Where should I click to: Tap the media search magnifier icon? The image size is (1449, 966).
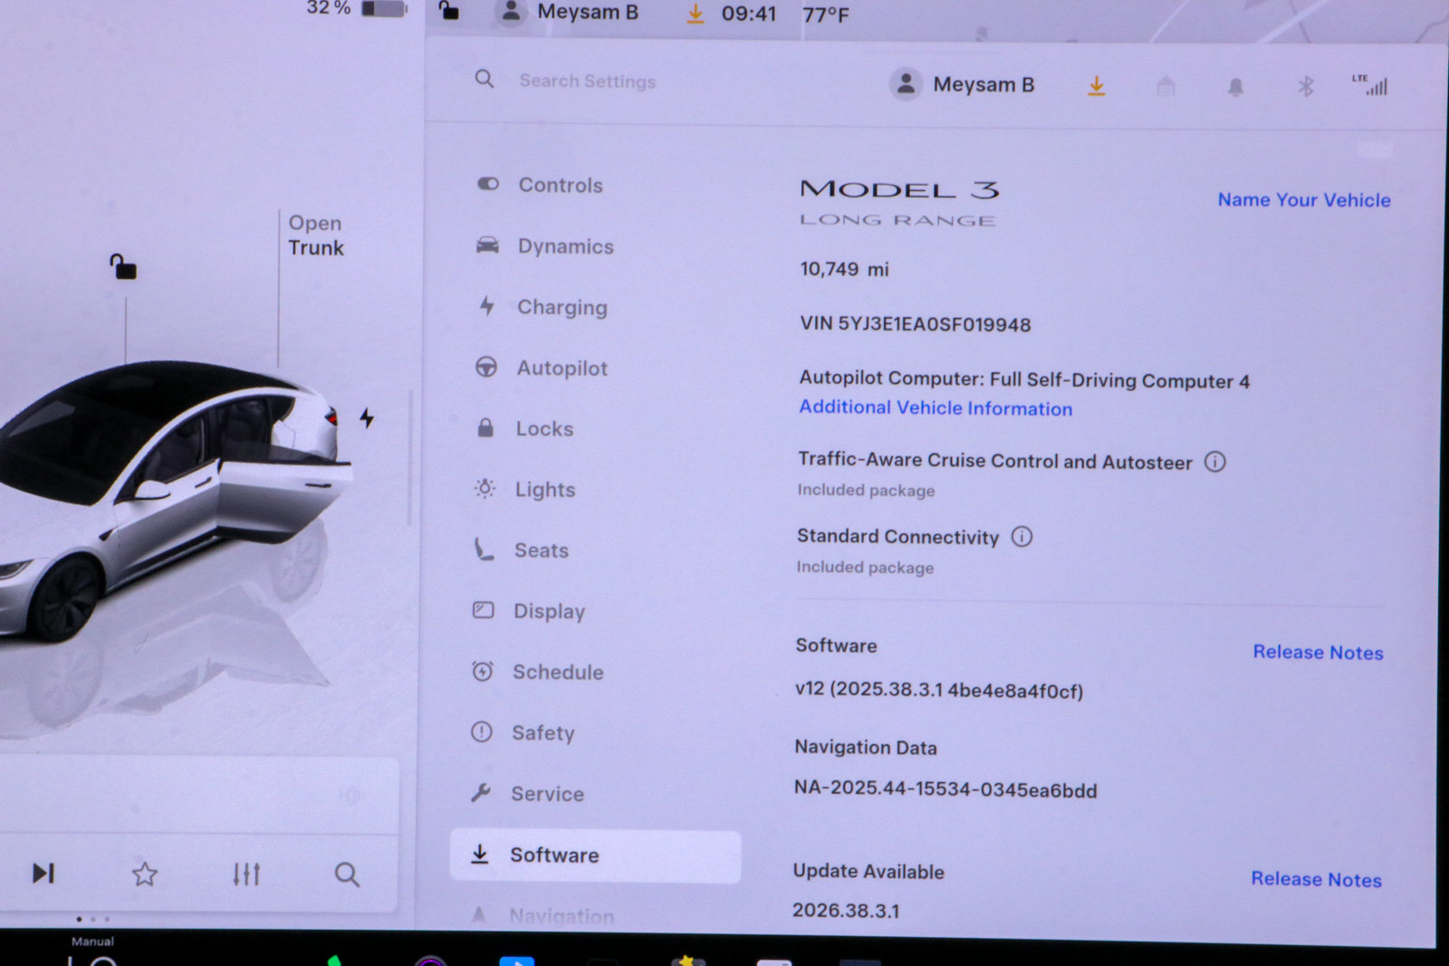click(x=347, y=875)
